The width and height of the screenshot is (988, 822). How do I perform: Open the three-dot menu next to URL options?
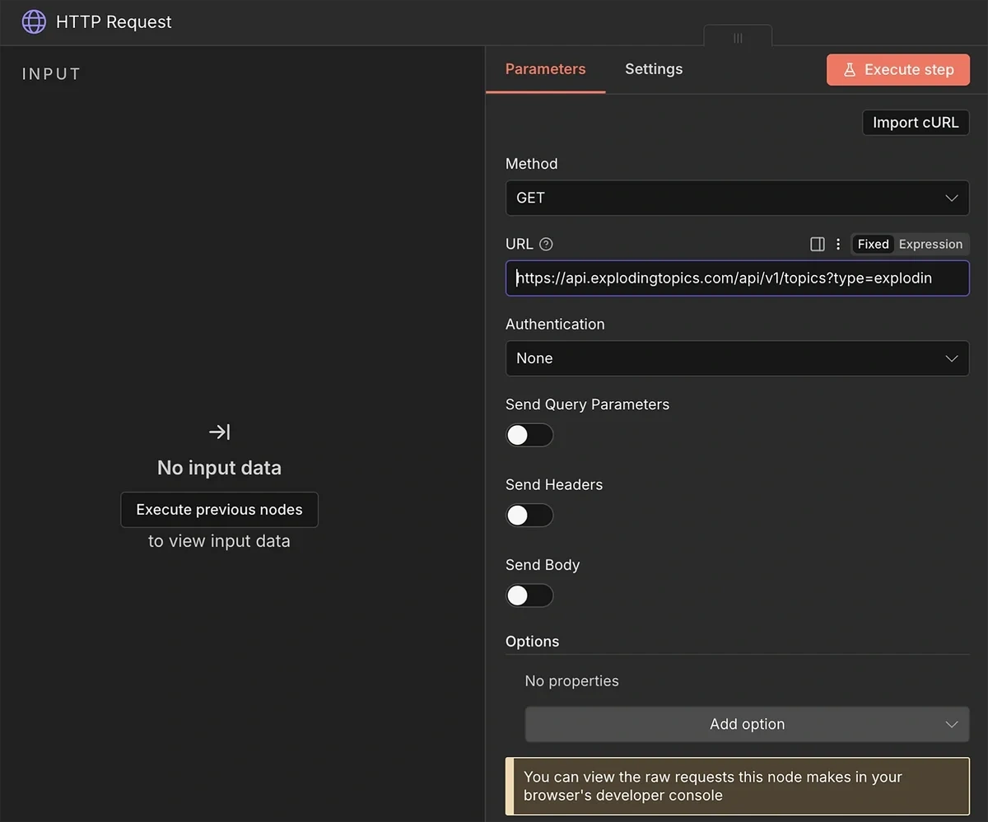click(x=838, y=244)
